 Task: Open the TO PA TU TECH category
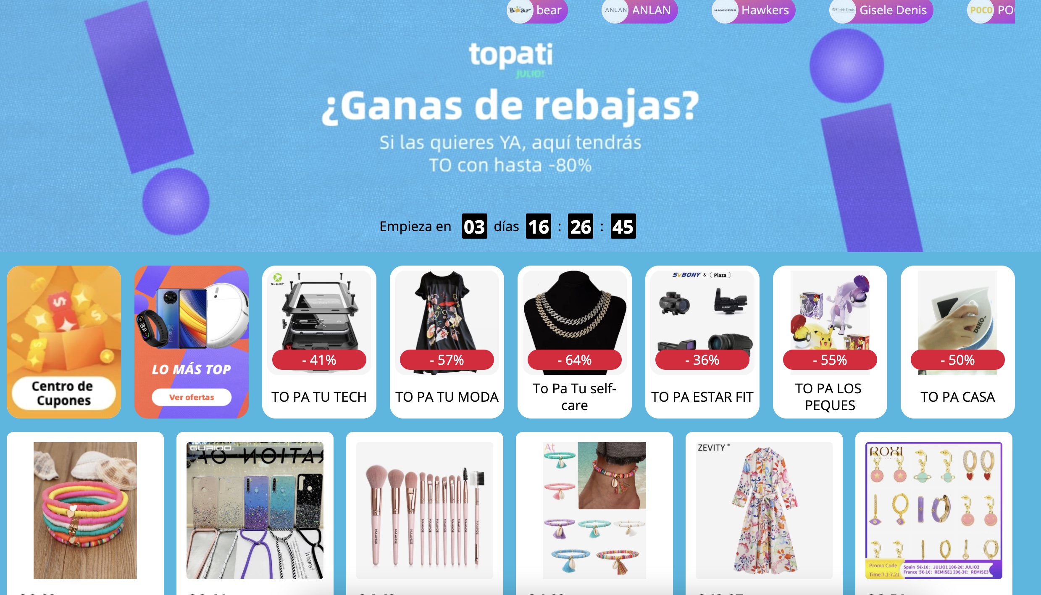pyautogui.click(x=319, y=342)
